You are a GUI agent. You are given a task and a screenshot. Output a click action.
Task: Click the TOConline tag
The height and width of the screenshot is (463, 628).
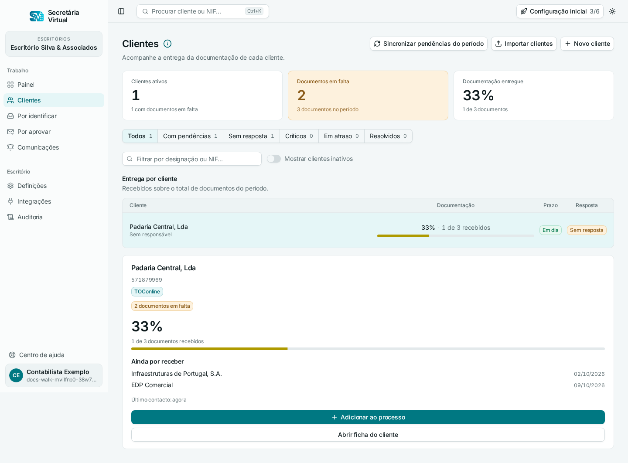coord(147,292)
